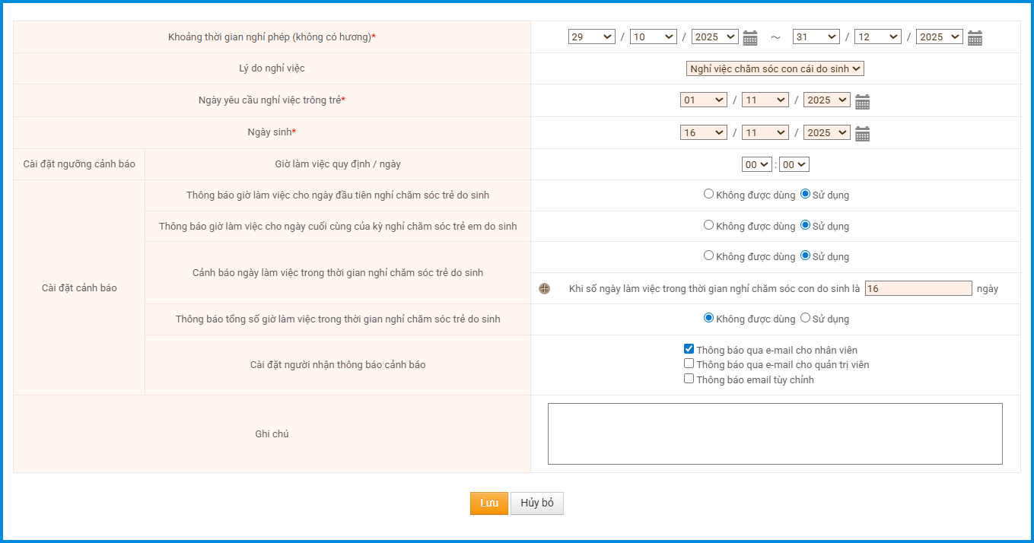Click the working days number field showing 16
Viewport: 1034px width, 543px height.
(918, 289)
